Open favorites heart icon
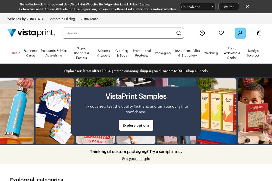Image resolution: width=272 pixels, height=181 pixels. tap(221, 33)
